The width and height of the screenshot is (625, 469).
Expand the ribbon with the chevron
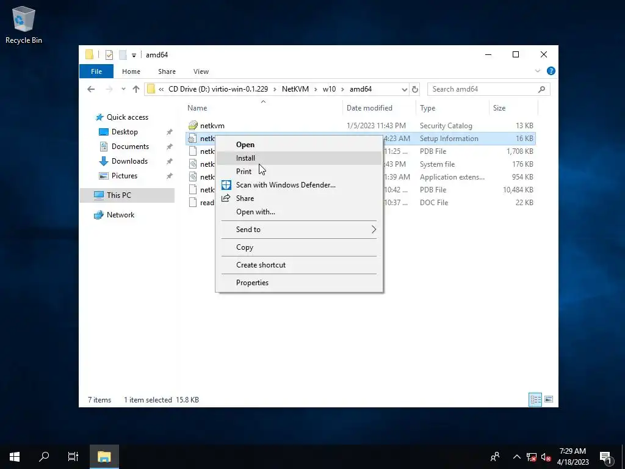(x=537, y=71)
